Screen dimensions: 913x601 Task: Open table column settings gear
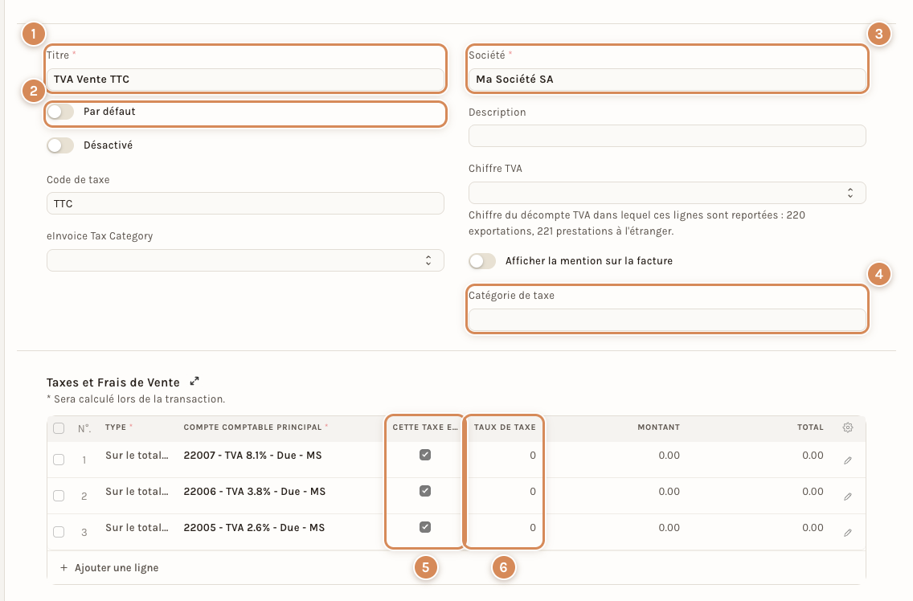tap(848, 427)
